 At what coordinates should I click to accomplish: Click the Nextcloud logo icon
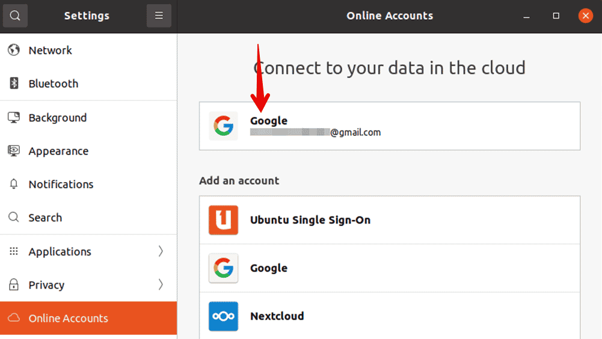tap(224, 316)
